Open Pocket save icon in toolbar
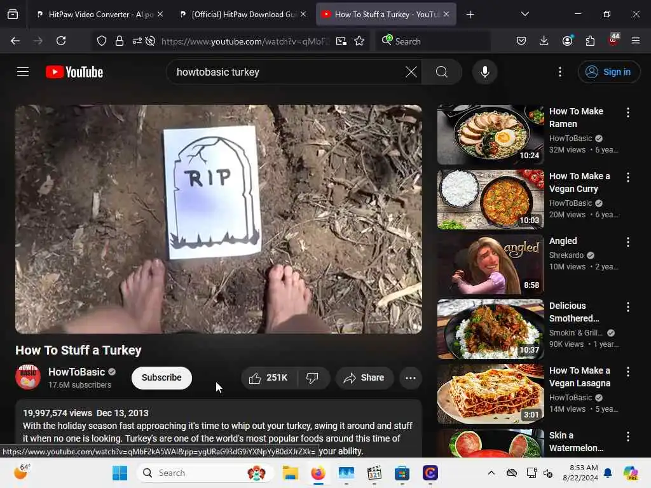651x488 pixels. click(521, 41)
